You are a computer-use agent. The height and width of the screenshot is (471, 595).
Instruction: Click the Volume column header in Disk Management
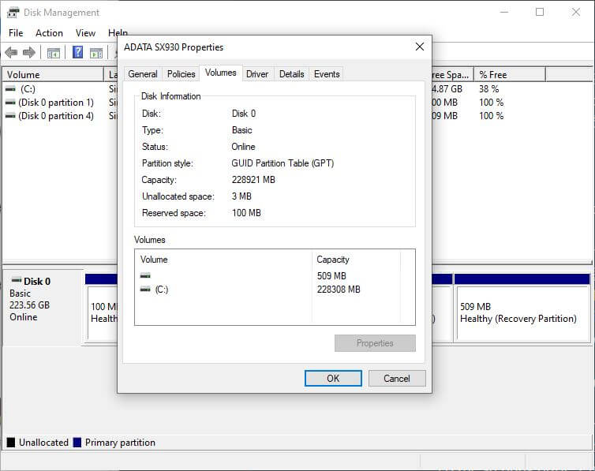[x=53, y=75]
